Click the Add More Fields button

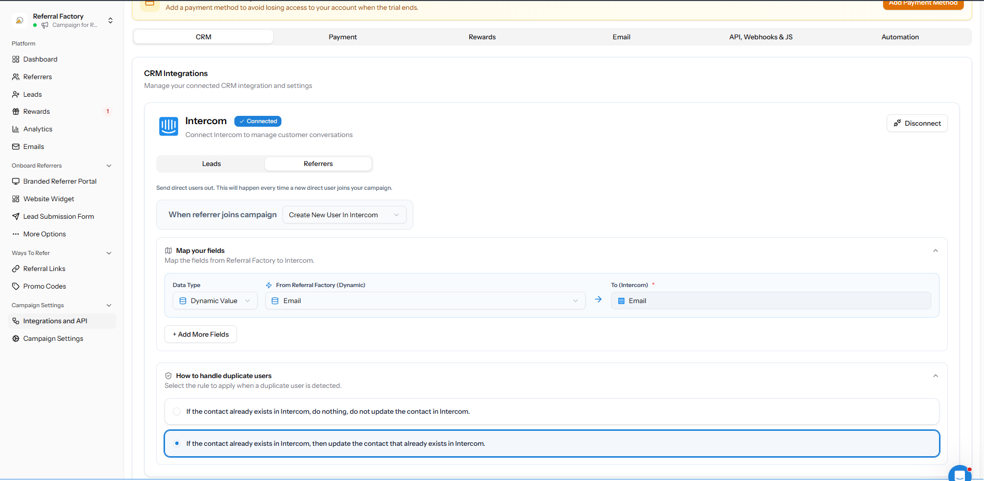(x=201, y=335)
